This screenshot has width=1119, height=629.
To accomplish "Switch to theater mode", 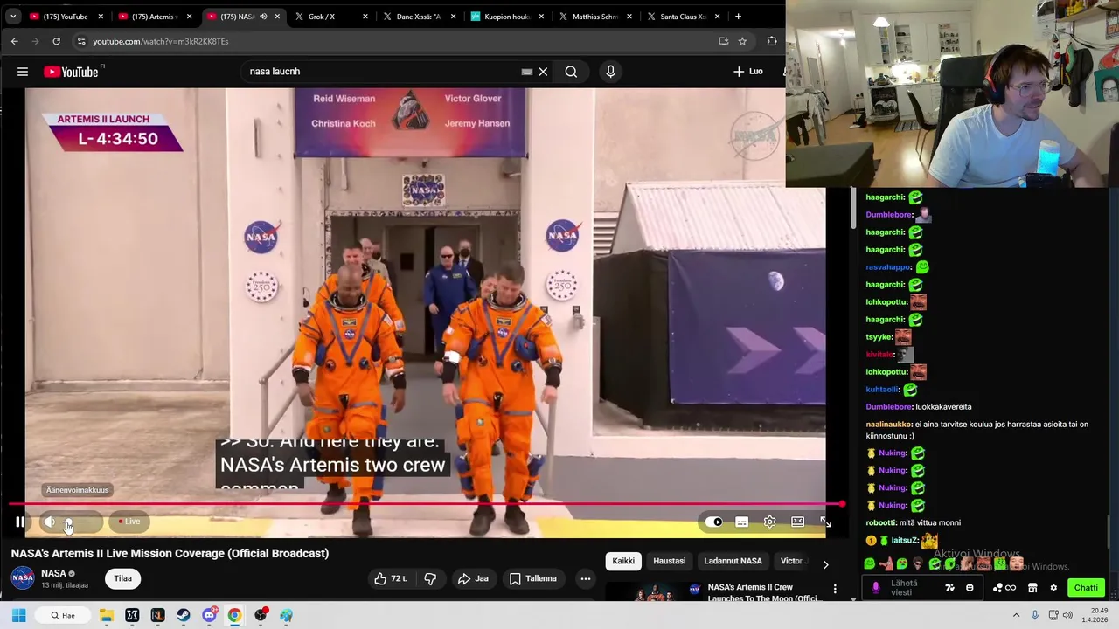I will pyautogui.click(x=797, y=522).
